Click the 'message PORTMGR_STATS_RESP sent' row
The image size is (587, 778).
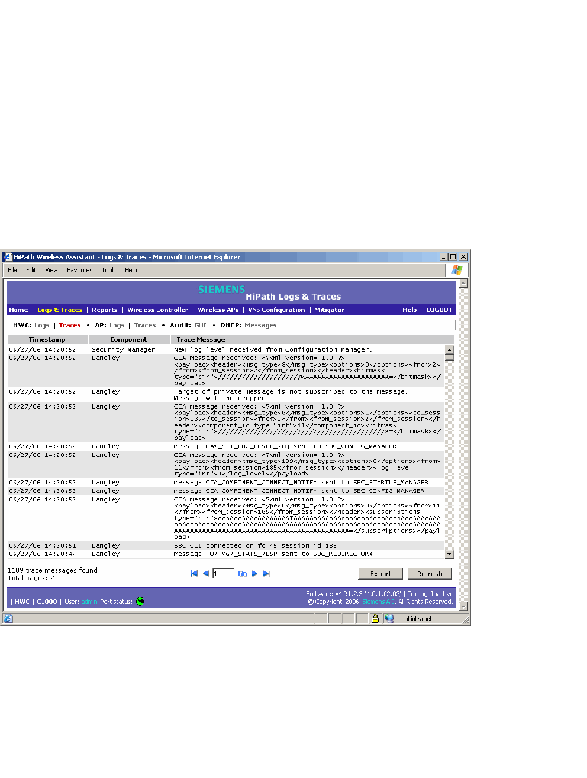click(x=273, y=554)
